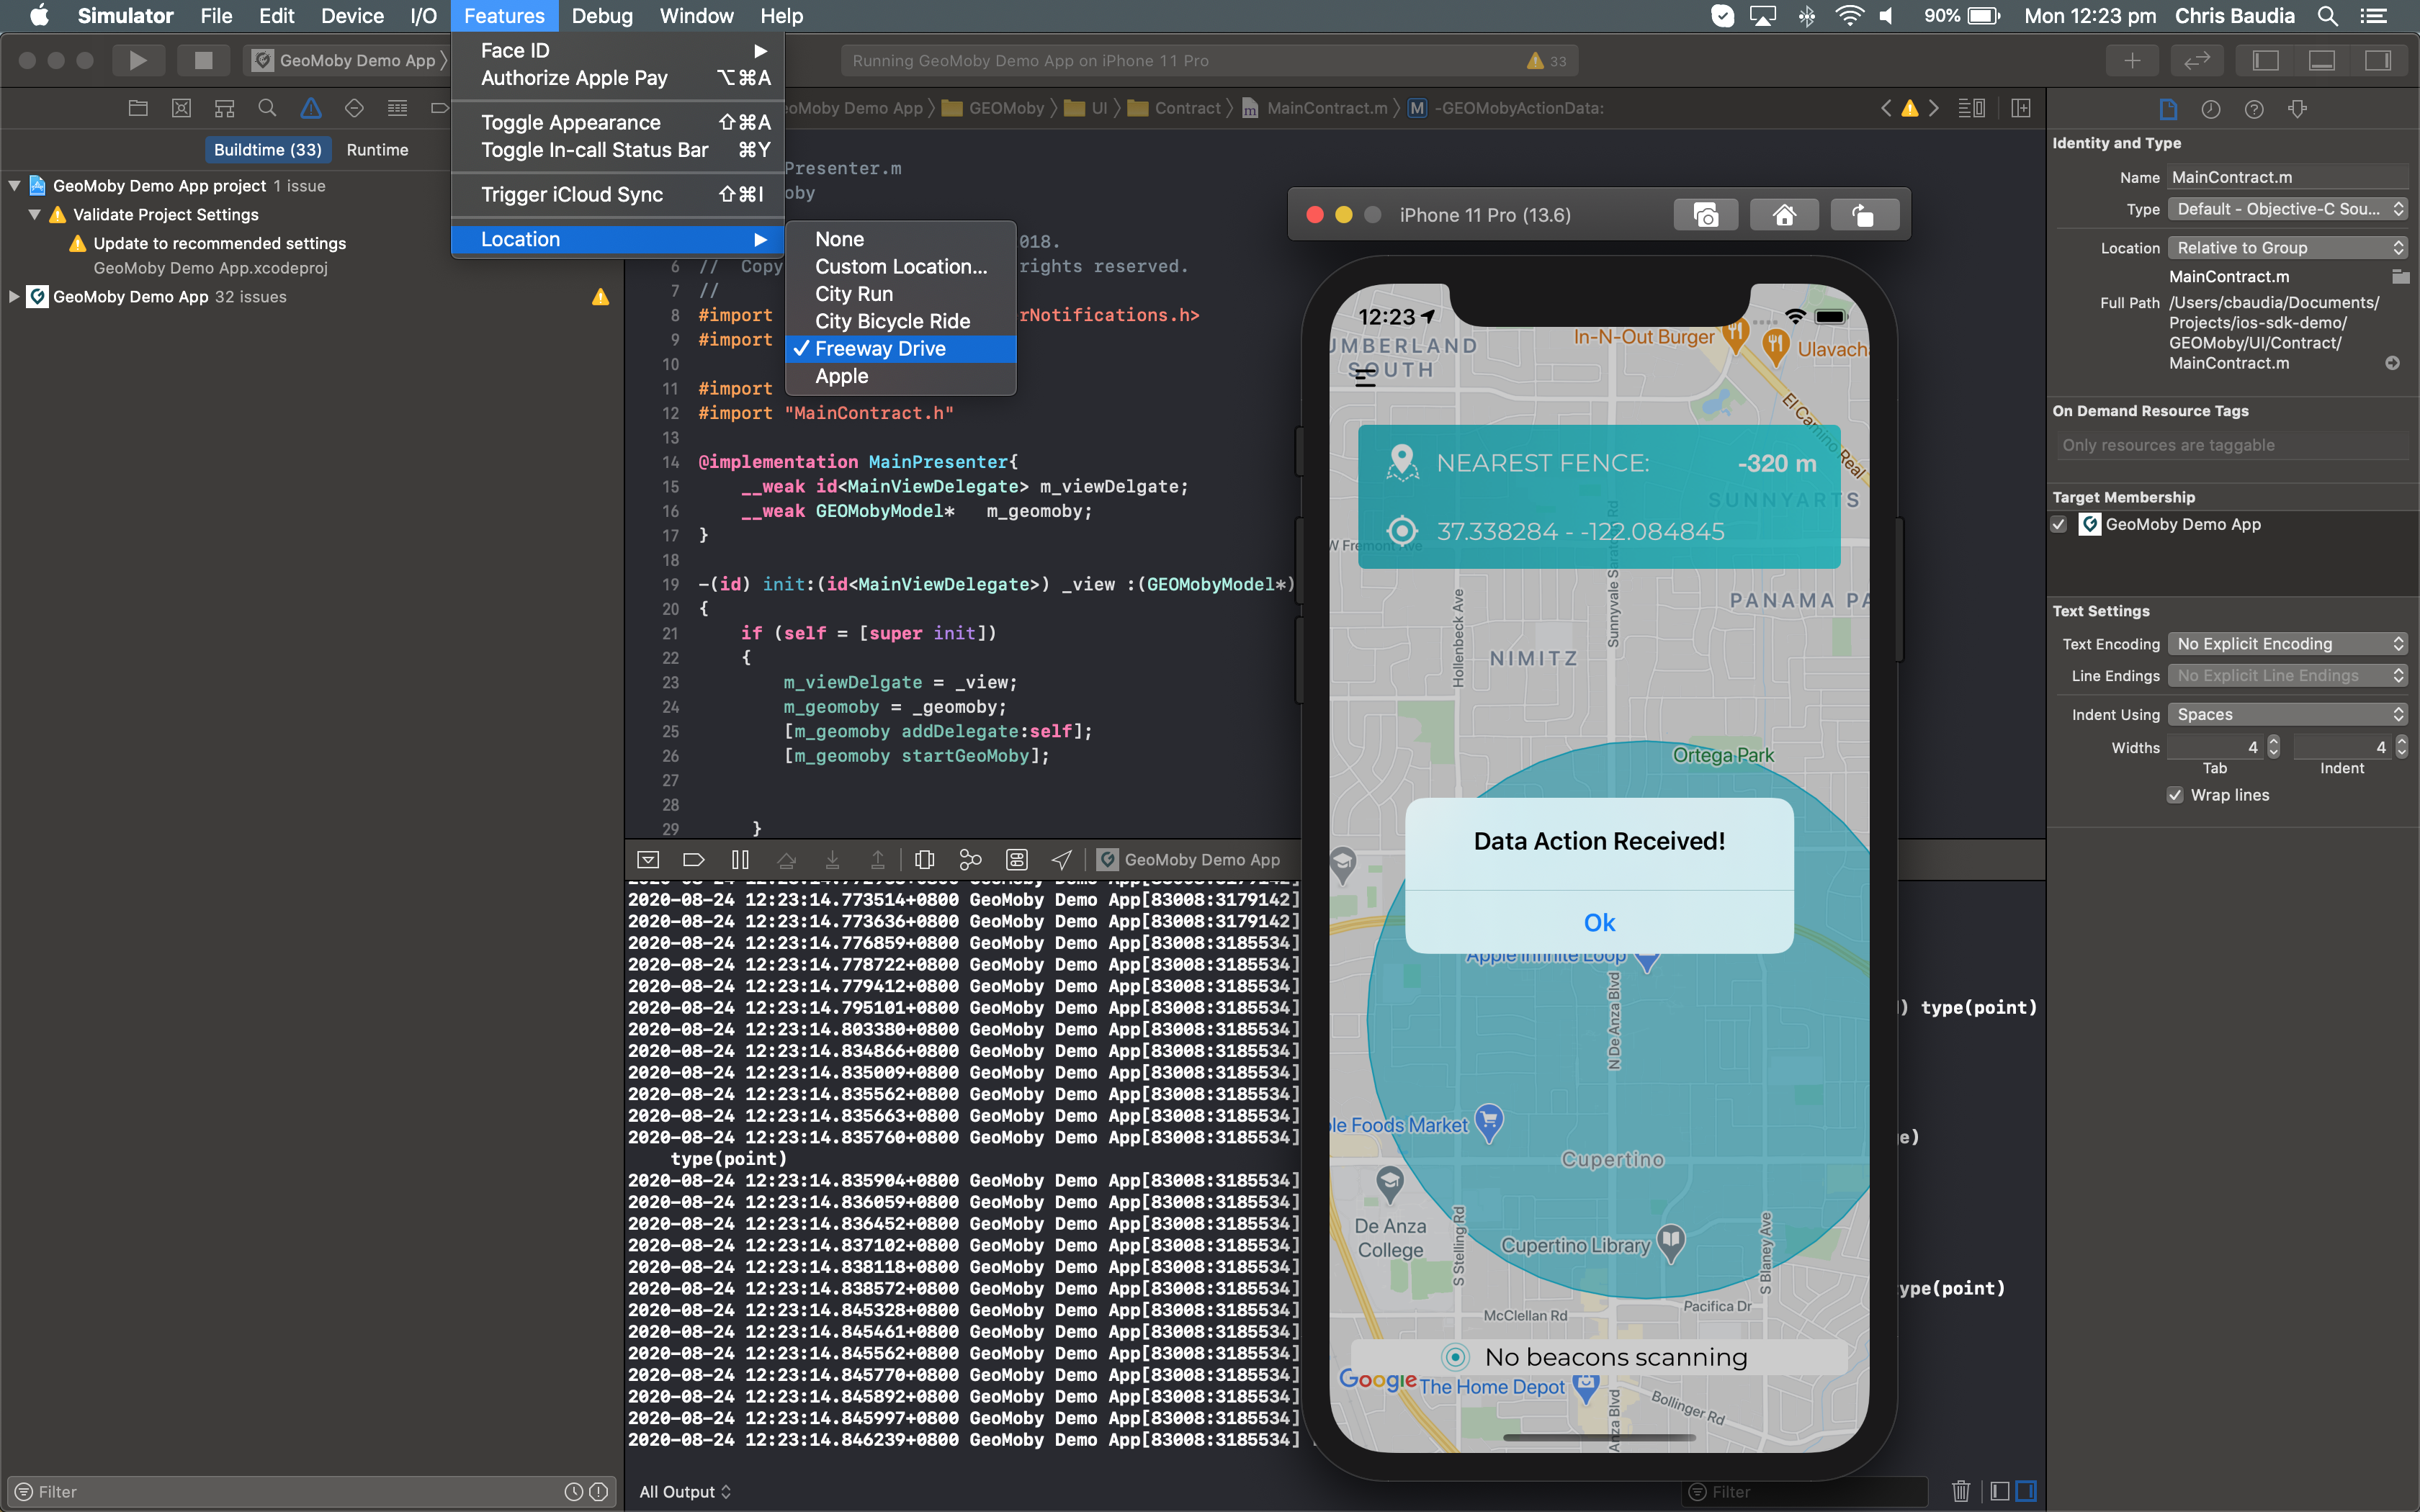Open the Debug menu in menu bar
Viewport: 2420px width, 1512px height.
point(602,16)
